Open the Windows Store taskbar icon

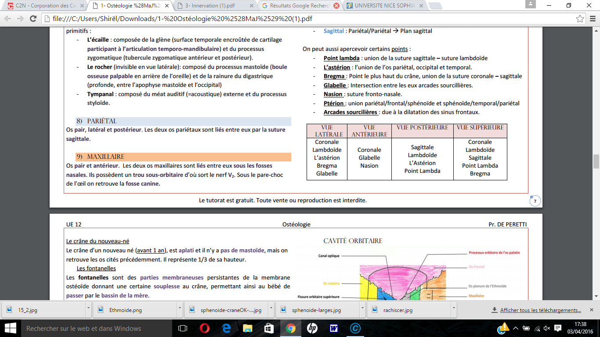tap(269, 328)
